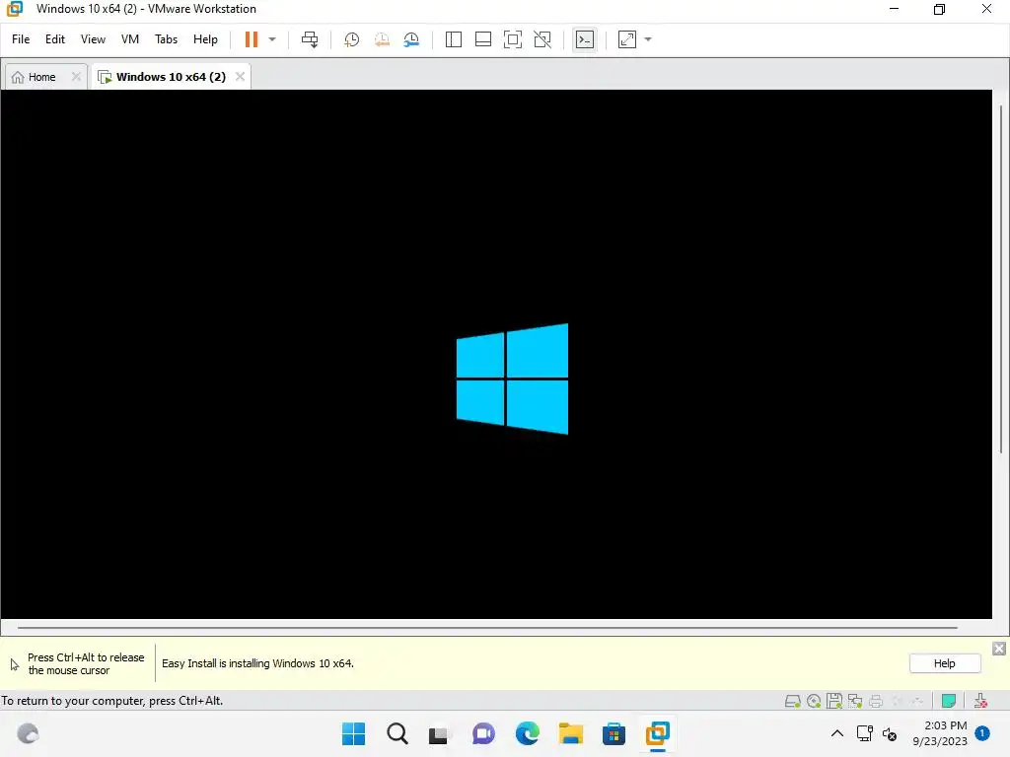1010x757 pixels.
Task: Toggle Unity mode icon
Action: 542,39
